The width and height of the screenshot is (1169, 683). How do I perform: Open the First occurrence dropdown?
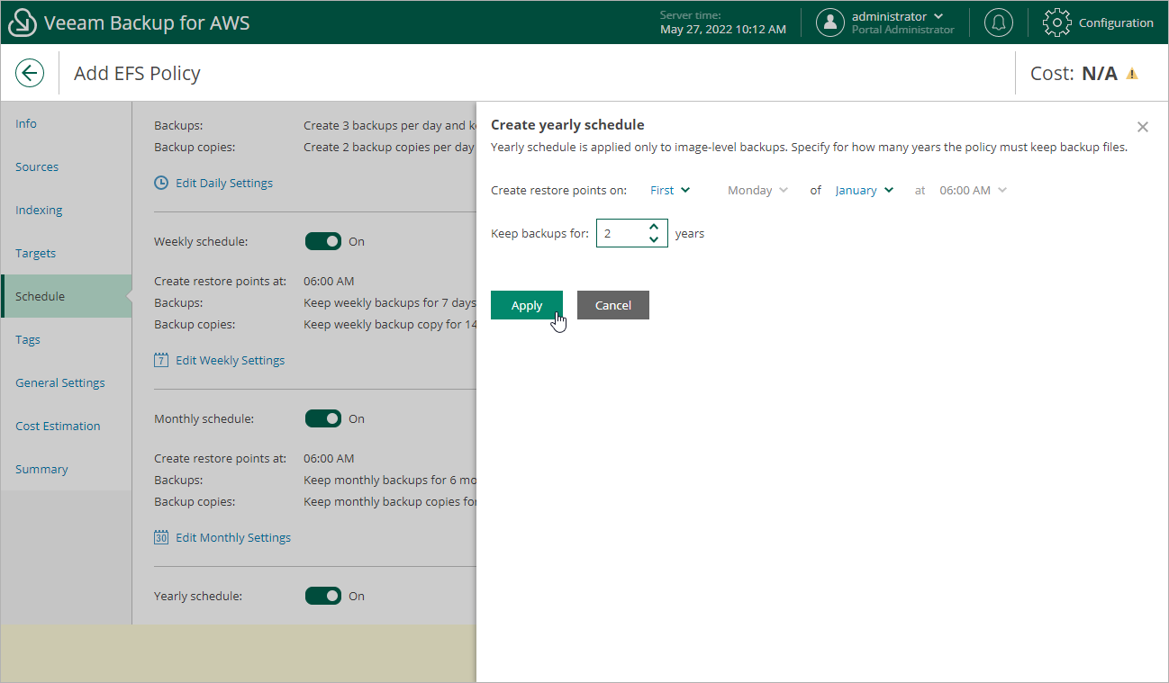click(x=669, y=190)
